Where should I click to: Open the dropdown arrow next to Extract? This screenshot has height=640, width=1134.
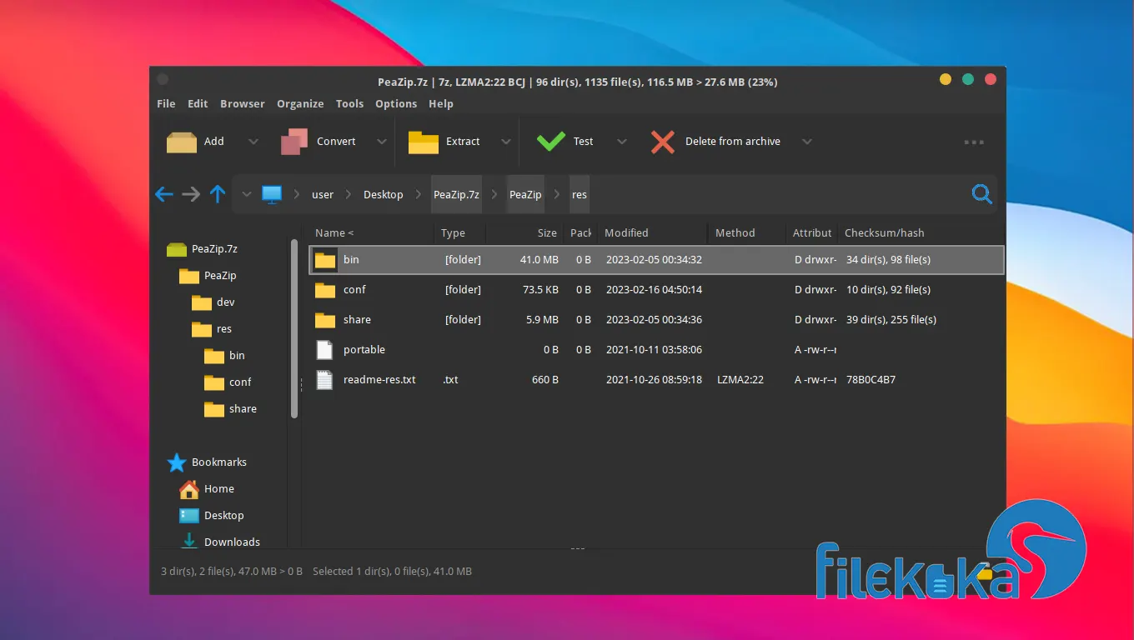506,142
